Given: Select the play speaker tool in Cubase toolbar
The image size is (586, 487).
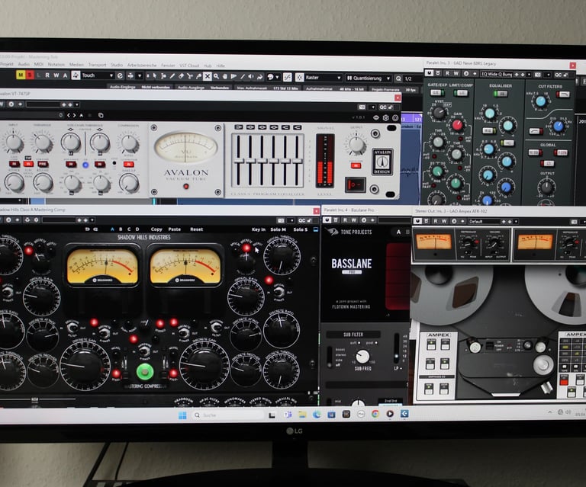Looking at the screenshot, I should (251, 76).
